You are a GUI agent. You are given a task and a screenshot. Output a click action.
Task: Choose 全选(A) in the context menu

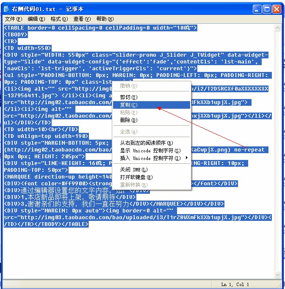pyautogui.click(x=152, y=132)
